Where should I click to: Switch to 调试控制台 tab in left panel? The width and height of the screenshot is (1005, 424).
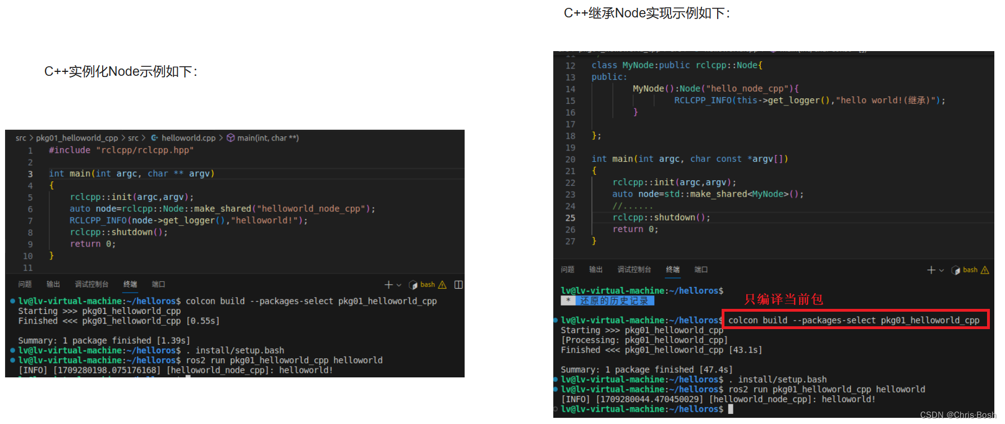click(x=91, y=285)
